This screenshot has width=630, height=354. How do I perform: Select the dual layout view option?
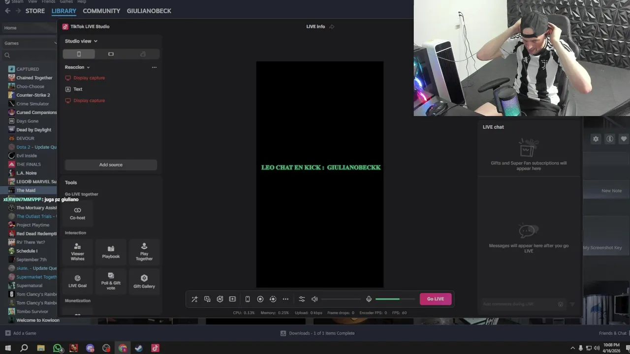(143, 54)
